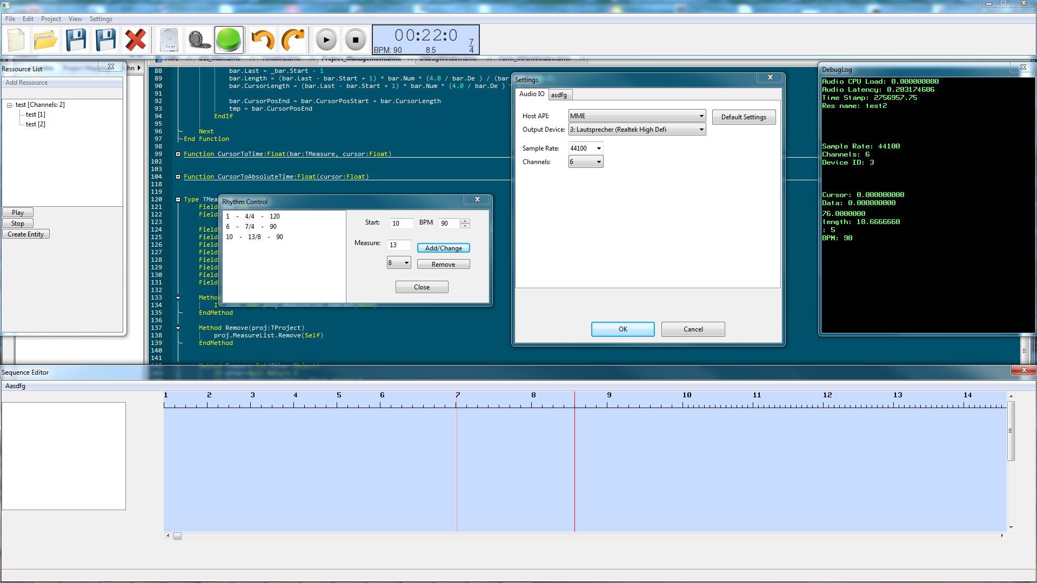Open the Project menu
Viewport: 1037px width, 583px height.
click(x=51, y=19)
